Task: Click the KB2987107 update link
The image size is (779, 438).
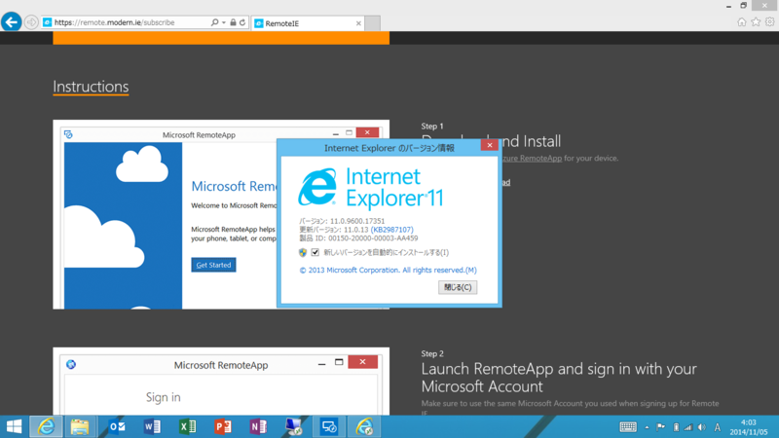Action: 392,230
